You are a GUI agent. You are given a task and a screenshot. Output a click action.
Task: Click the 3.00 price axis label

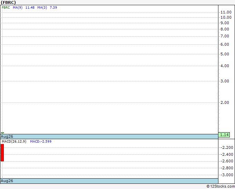pyautogui.click(x=225, y=81)
